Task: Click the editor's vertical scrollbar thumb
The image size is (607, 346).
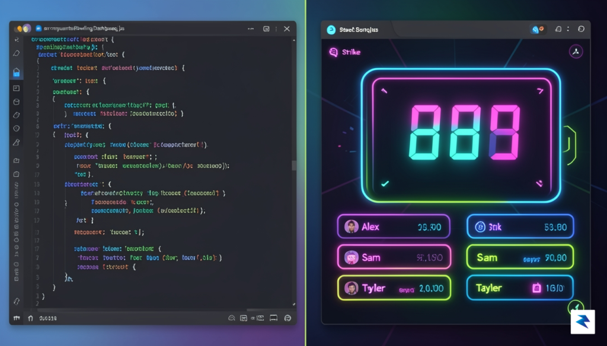Action: (x=294, y=165)
